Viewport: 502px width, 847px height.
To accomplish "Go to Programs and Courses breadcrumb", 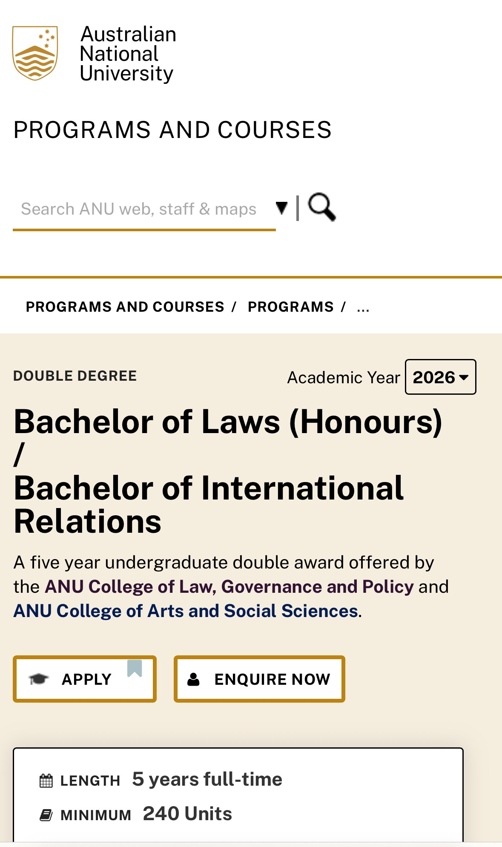I will [125, 307].
